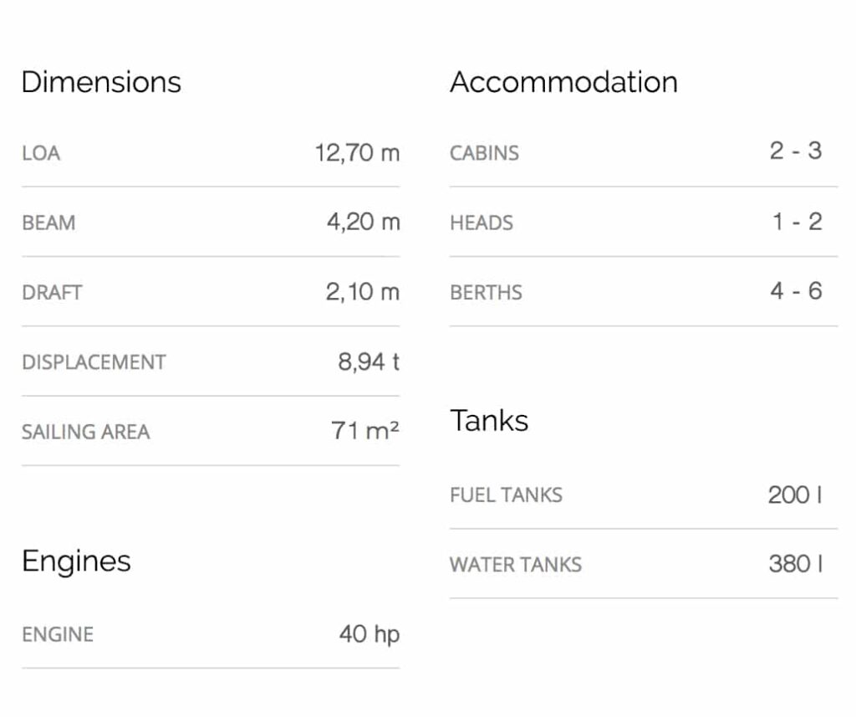The height and width of the screenshot is (717, 856).
Task: Click the 12,70 m length value
Action: pos(357,152)
